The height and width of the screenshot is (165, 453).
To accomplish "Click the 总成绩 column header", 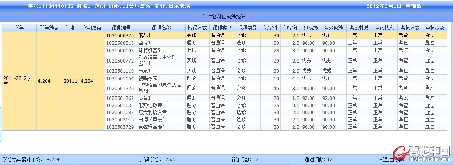I will point(310,28).
